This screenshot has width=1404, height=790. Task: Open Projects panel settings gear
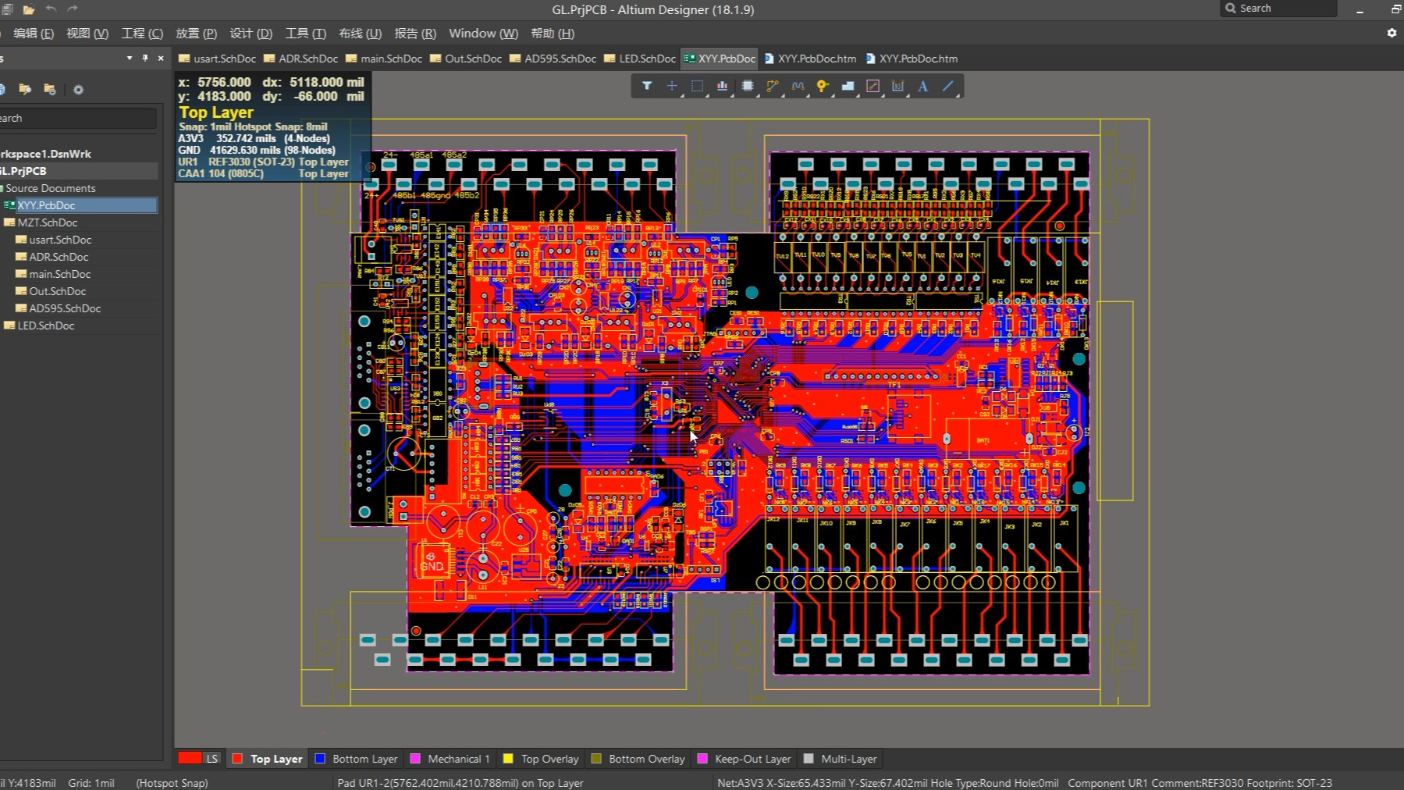(x=78, y=90)
